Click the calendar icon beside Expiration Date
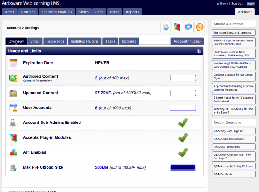This screenshot has height=192, width=259. (14, 63)
